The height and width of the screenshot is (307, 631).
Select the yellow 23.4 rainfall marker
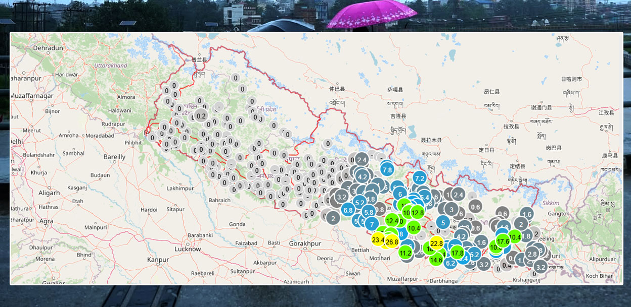(378, 240)
